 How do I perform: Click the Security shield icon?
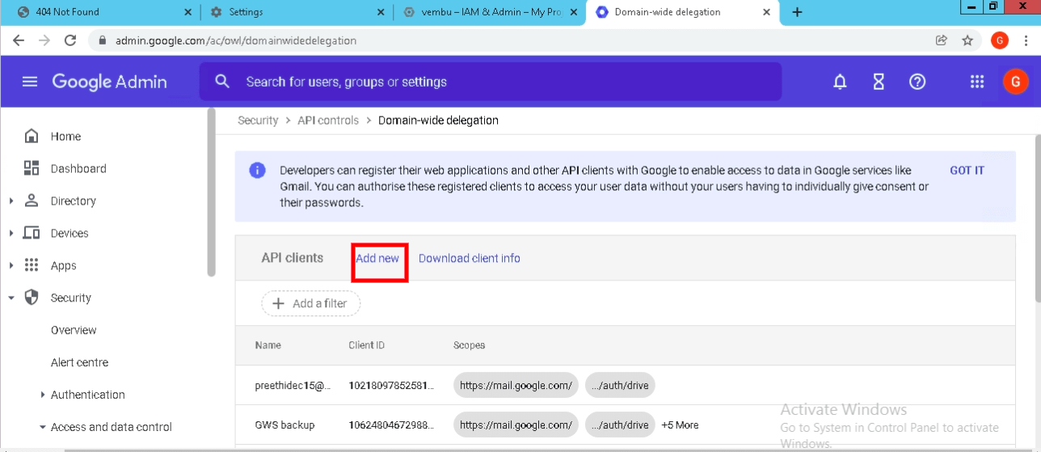point(32,298)
